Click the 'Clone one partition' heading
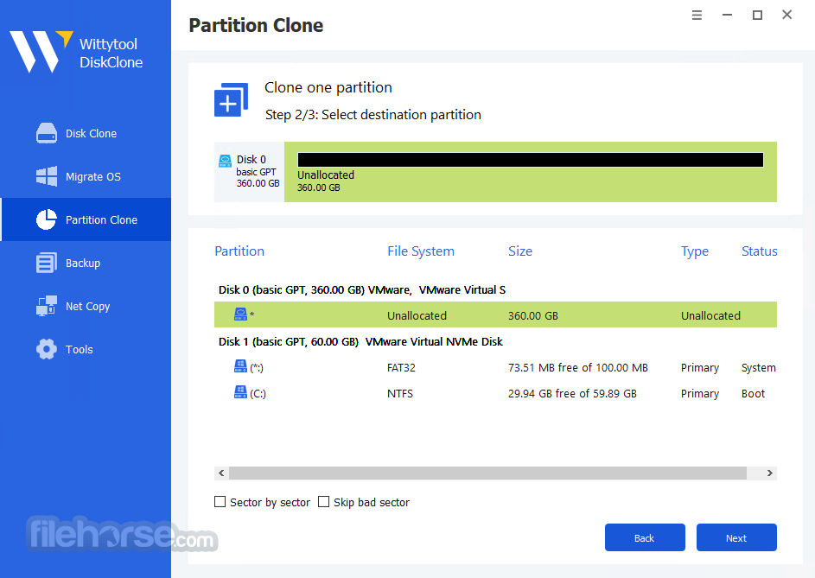Image resolution: width=815 pixels, height=578 pixels. point(328,87)
